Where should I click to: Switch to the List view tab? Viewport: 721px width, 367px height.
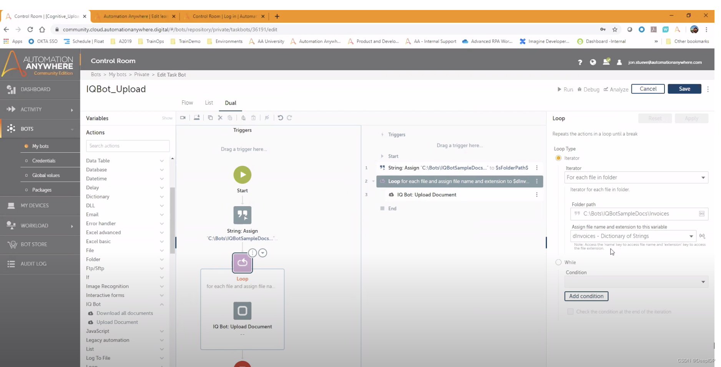point(209,103)
